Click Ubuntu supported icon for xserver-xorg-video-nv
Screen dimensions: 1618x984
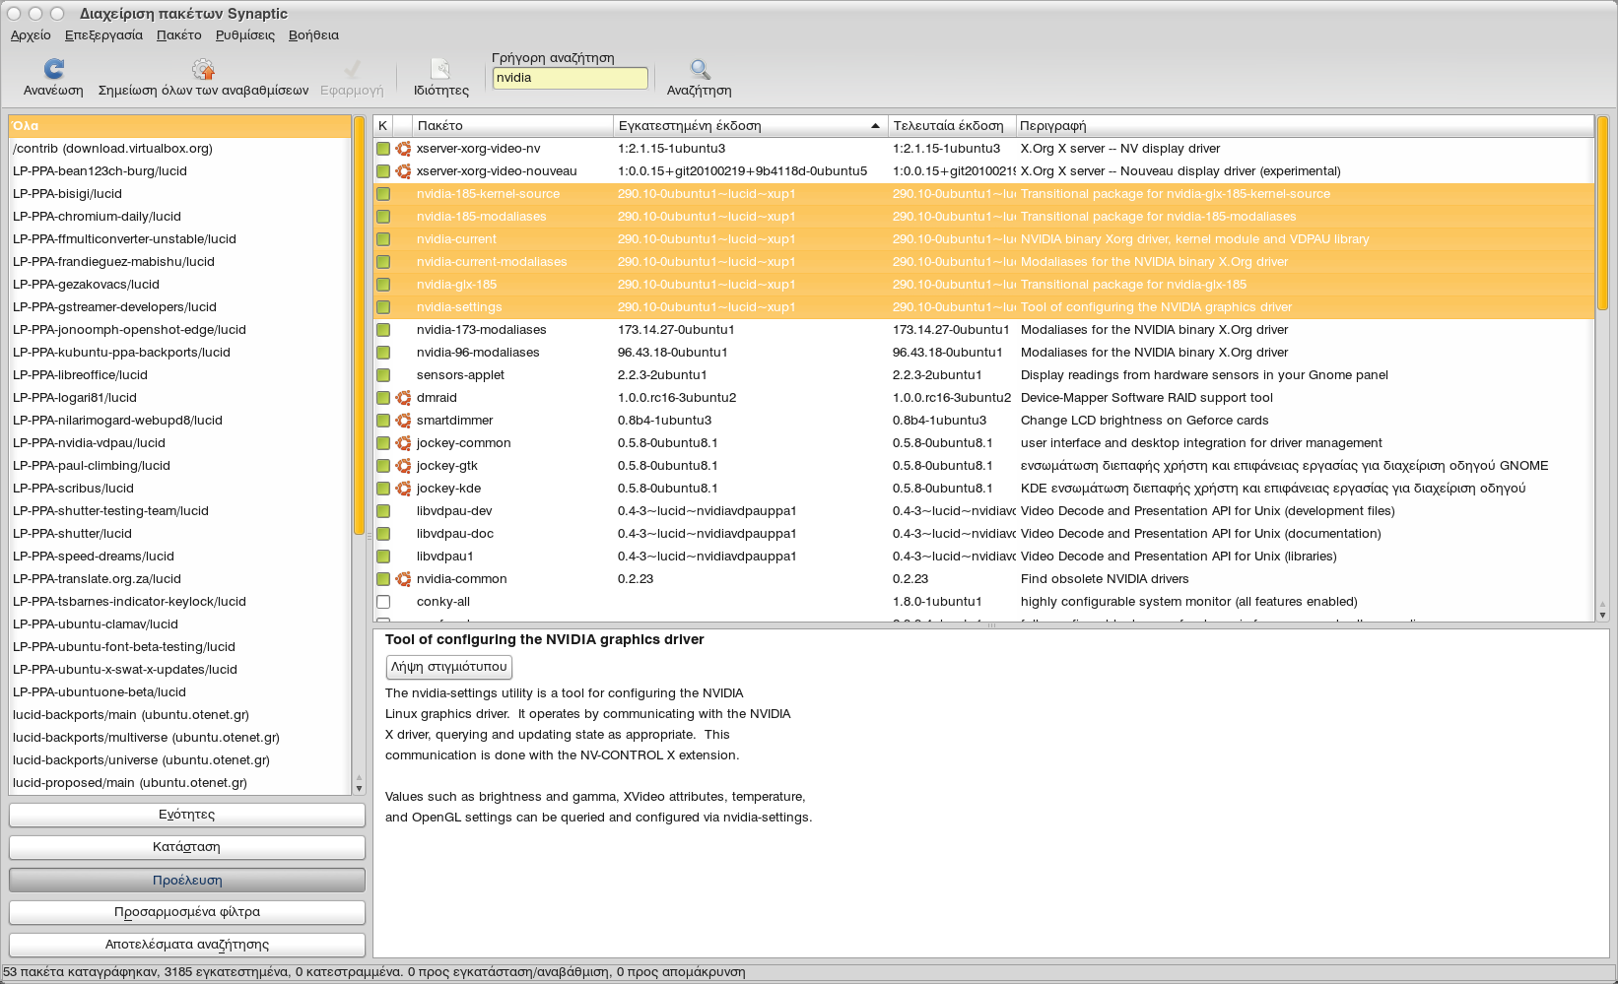click(403, 149)
